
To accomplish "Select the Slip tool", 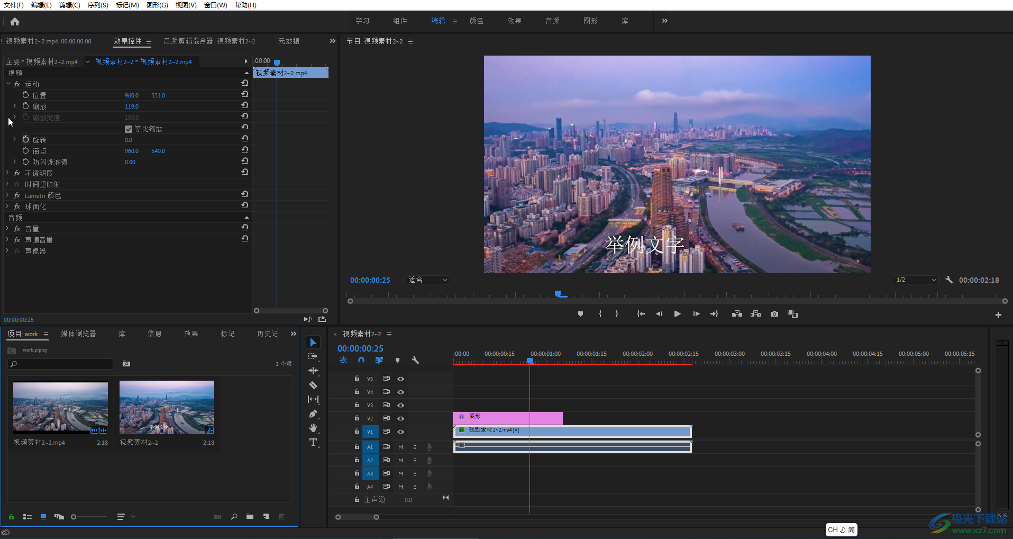I will (313, 399).
